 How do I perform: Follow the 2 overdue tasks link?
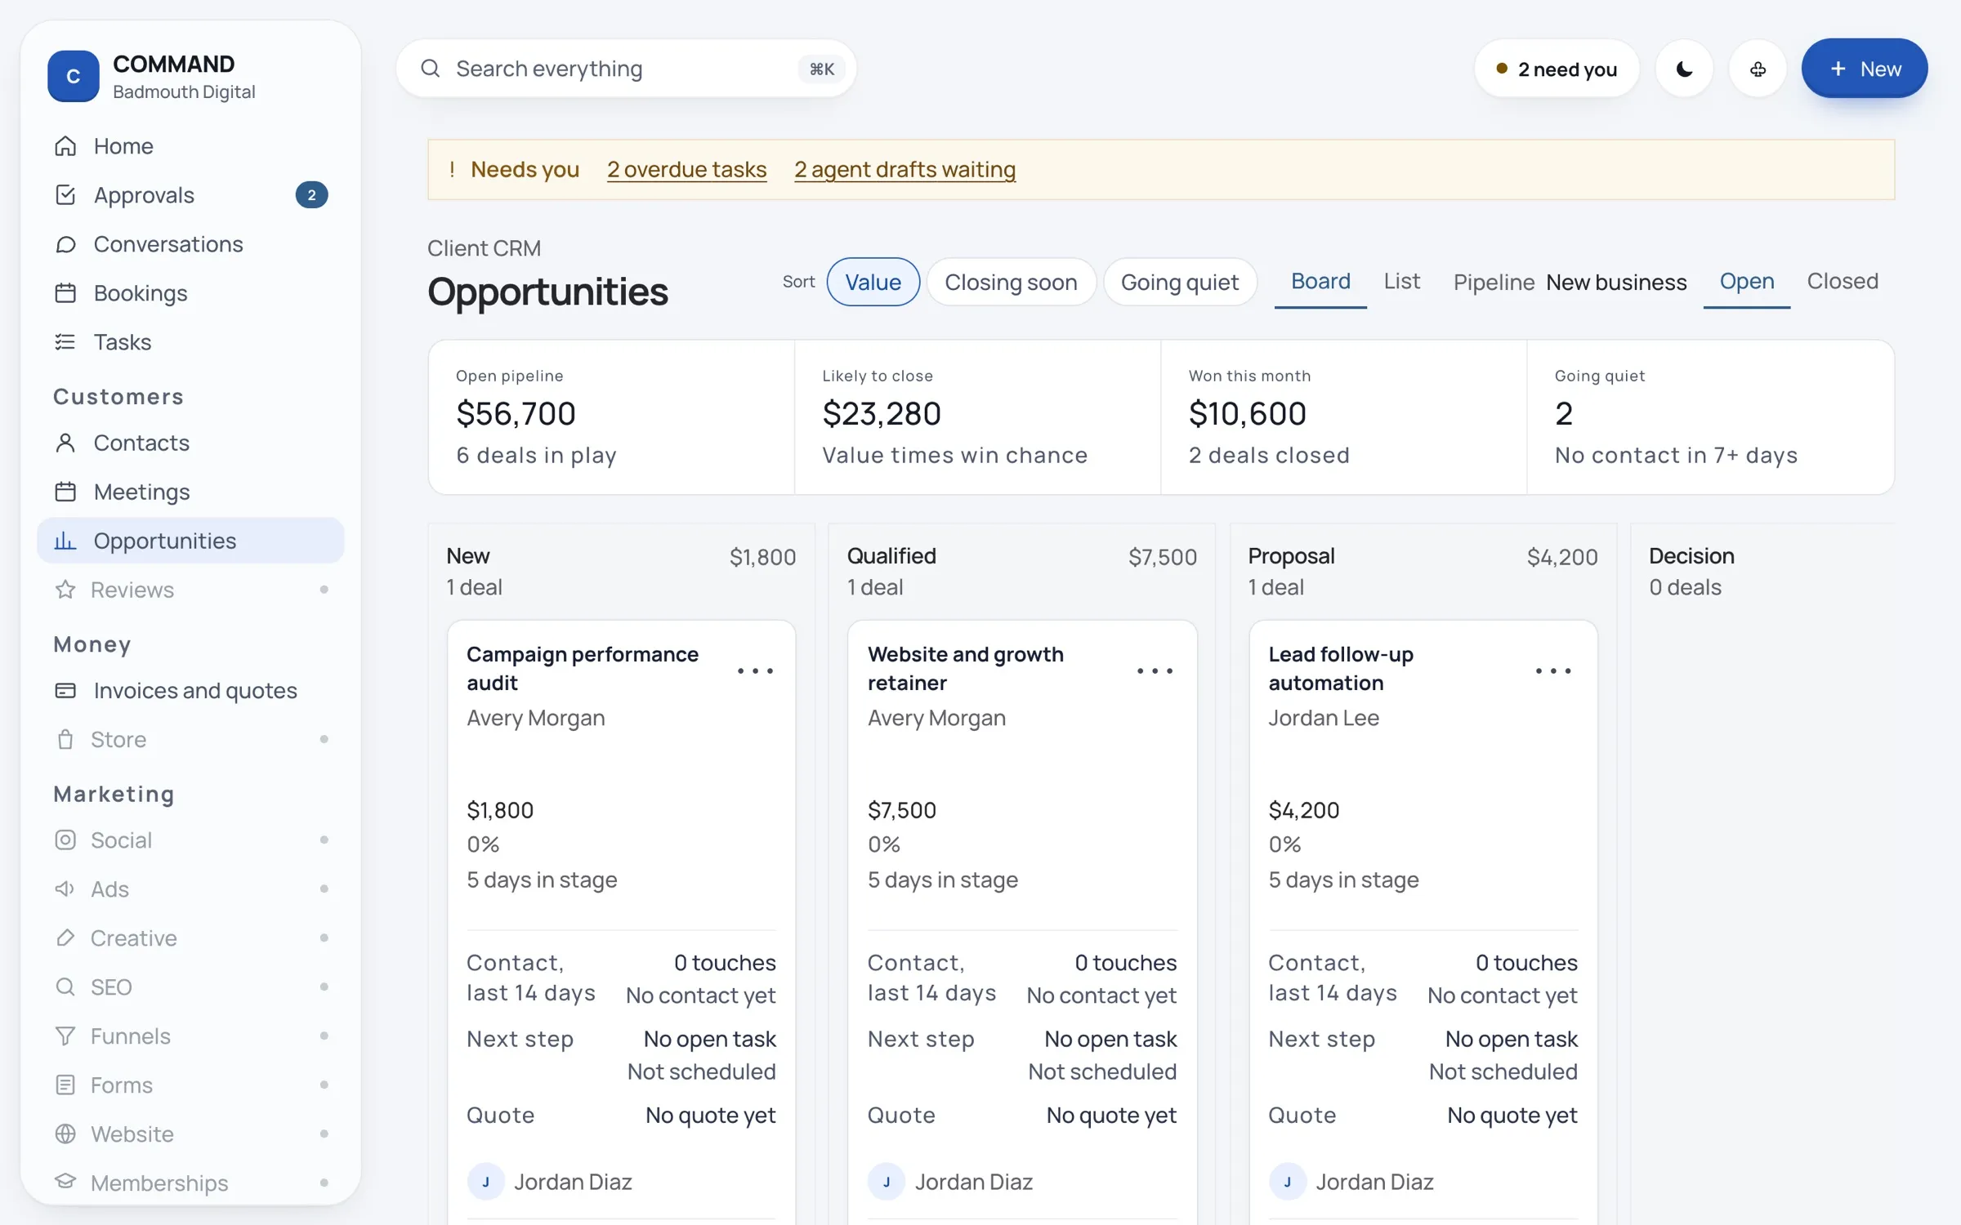[x=686, y=170]
